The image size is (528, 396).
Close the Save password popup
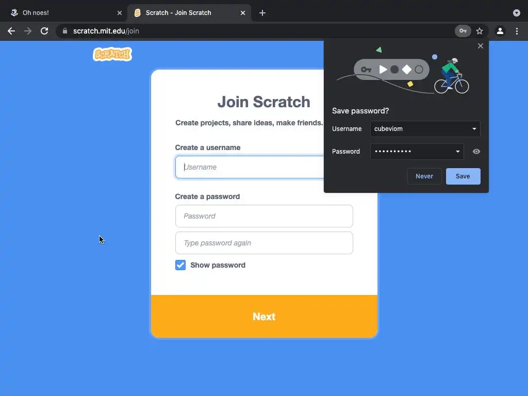pyautogui.click(x=481, y=46)
